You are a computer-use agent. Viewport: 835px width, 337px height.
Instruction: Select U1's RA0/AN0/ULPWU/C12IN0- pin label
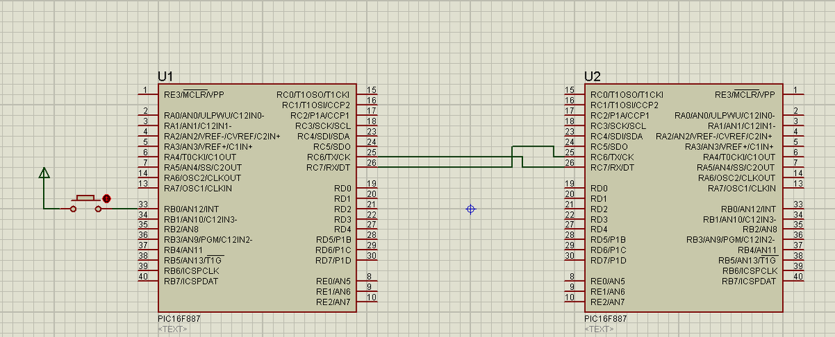(x=214, y=115)
